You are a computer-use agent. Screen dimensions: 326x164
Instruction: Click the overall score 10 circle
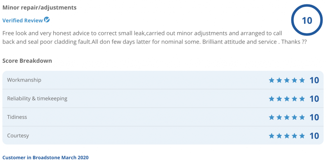tap(307, 20)
